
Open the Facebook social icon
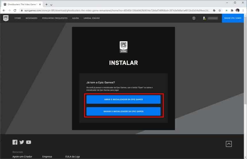point(15,142)
